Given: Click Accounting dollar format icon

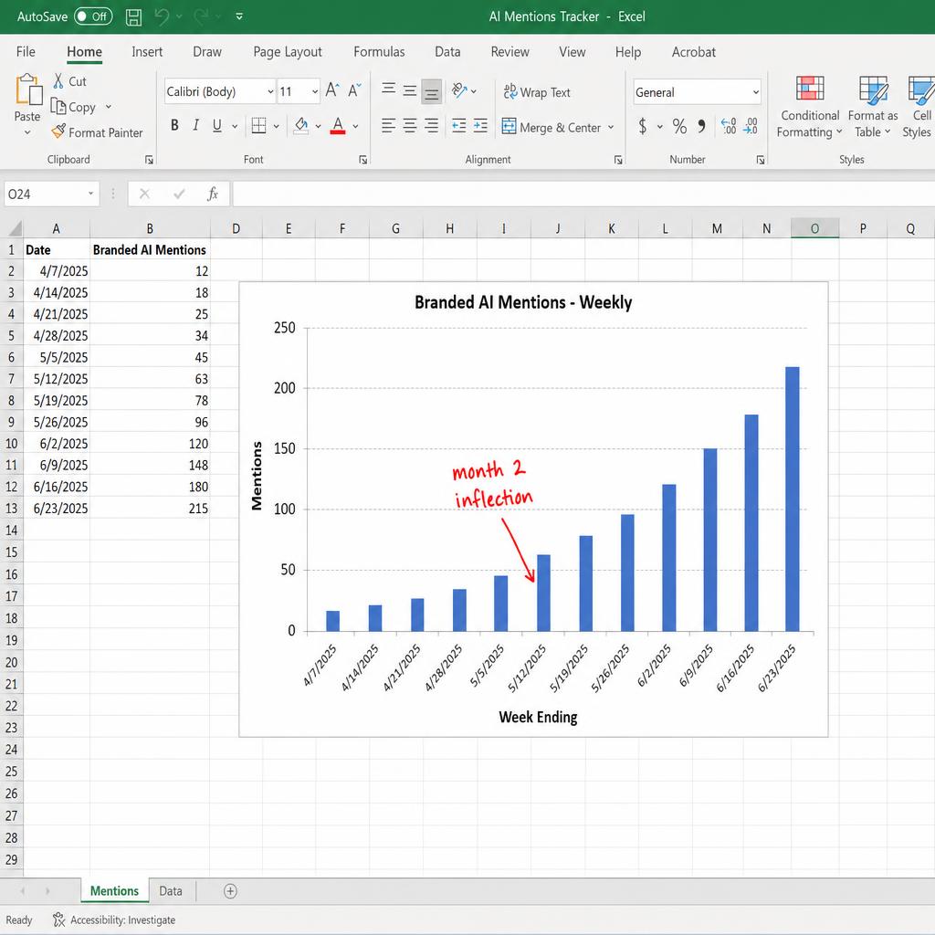Looking at the screenshot, I should (643, 126).
